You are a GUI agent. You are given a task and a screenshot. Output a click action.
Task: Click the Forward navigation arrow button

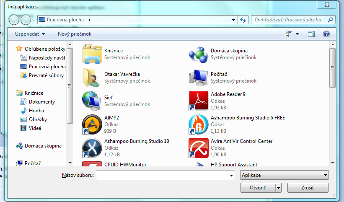26,20
